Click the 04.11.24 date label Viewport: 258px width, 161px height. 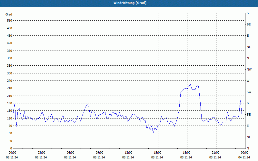[244, 157]
